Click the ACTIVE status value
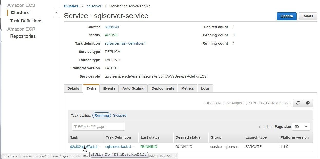The width and height of the screenshot is (320, 159). coord(111,35)
